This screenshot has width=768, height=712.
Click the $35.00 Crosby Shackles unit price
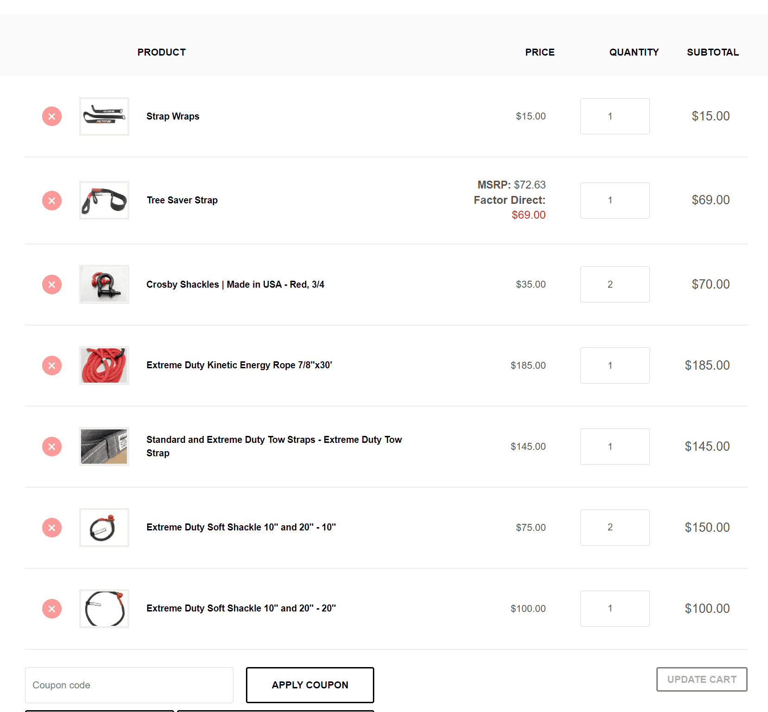pos(531,284)
